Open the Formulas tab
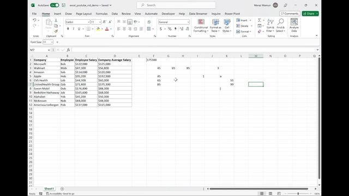This screenshot has width=349, height=196. 101,14
